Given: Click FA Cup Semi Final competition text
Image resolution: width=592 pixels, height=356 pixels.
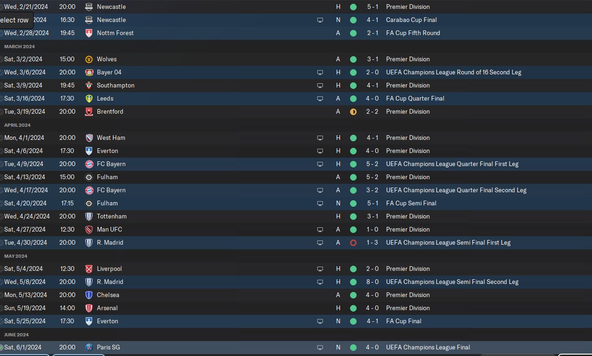Looking at the screenshot, I should point(411,203).
